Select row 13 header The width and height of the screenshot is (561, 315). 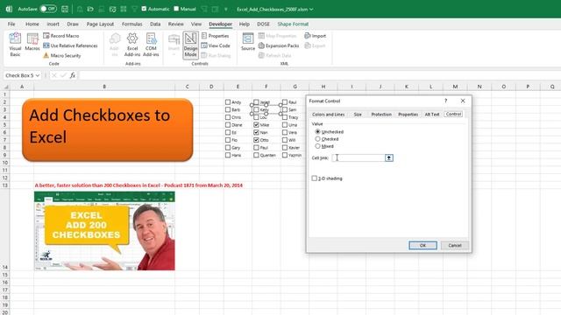point(5,185)
